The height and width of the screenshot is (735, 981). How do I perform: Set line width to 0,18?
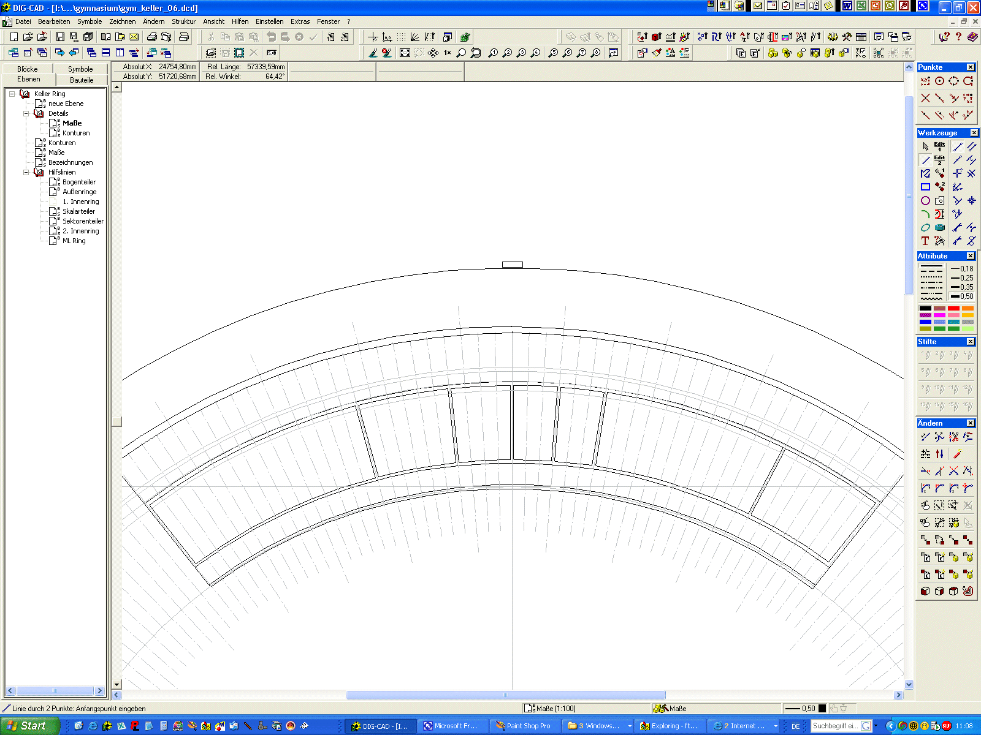point(962,269)
